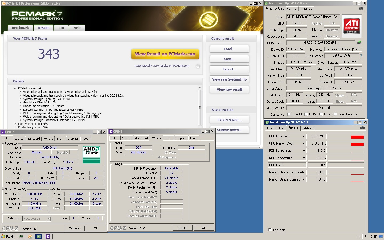Click the camera icon in GPU-Z Sensors window
Viewport: 384px width, 240px height.
(362, 128)
